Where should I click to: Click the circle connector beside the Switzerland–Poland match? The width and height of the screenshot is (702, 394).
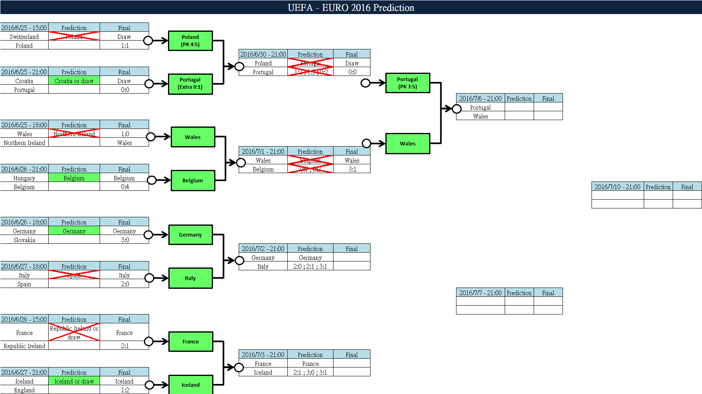(148, 41)
